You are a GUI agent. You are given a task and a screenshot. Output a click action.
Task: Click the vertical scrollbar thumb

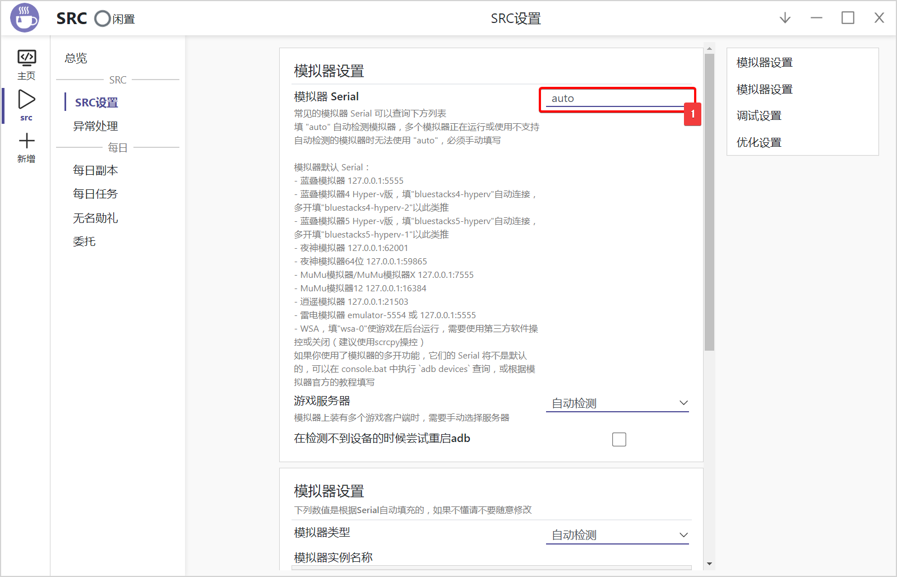click(x=709, y=202)
